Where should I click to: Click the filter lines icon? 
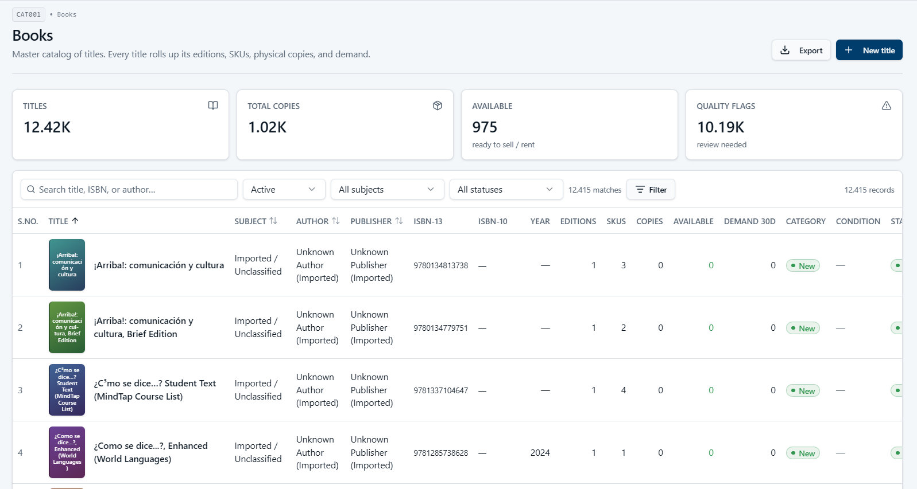[640, 189]
